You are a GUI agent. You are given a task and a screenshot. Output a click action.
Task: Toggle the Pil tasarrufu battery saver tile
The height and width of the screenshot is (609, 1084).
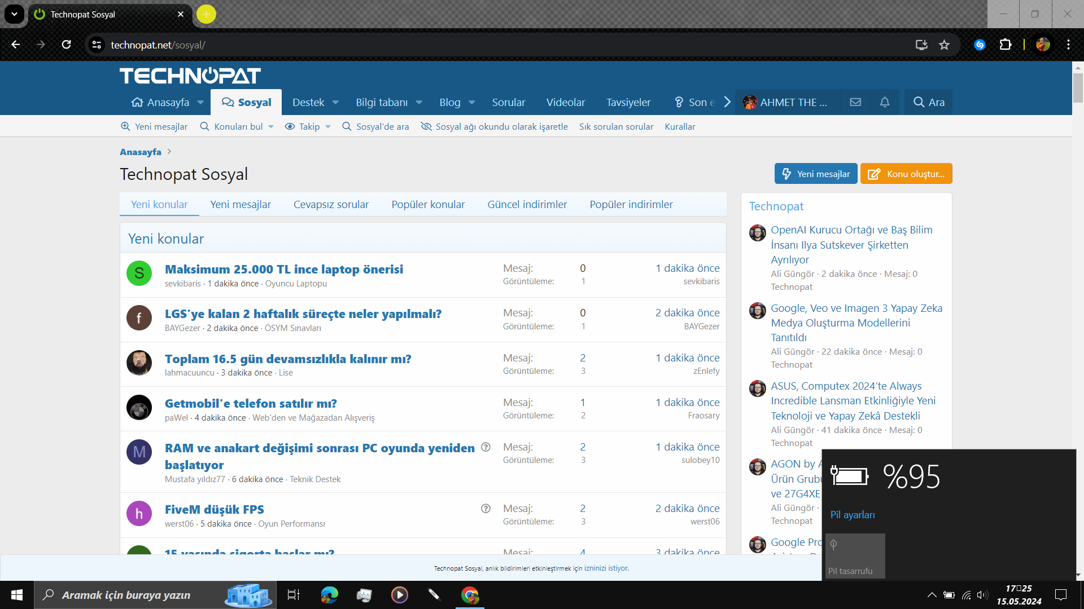click(x=855, y=556)
